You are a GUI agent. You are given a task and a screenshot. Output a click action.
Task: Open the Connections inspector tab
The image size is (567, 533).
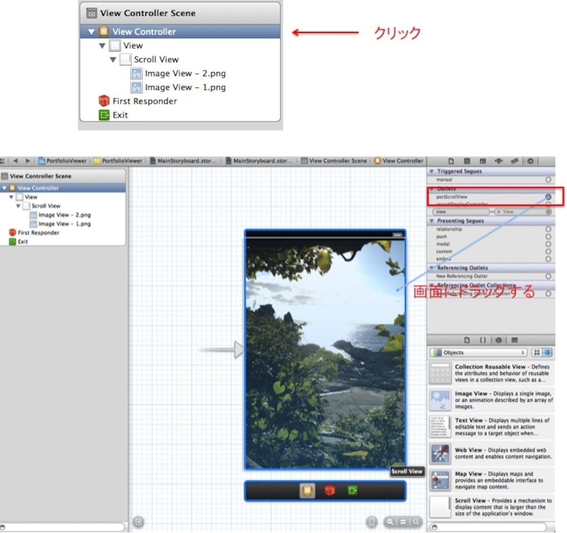(530, 161)
